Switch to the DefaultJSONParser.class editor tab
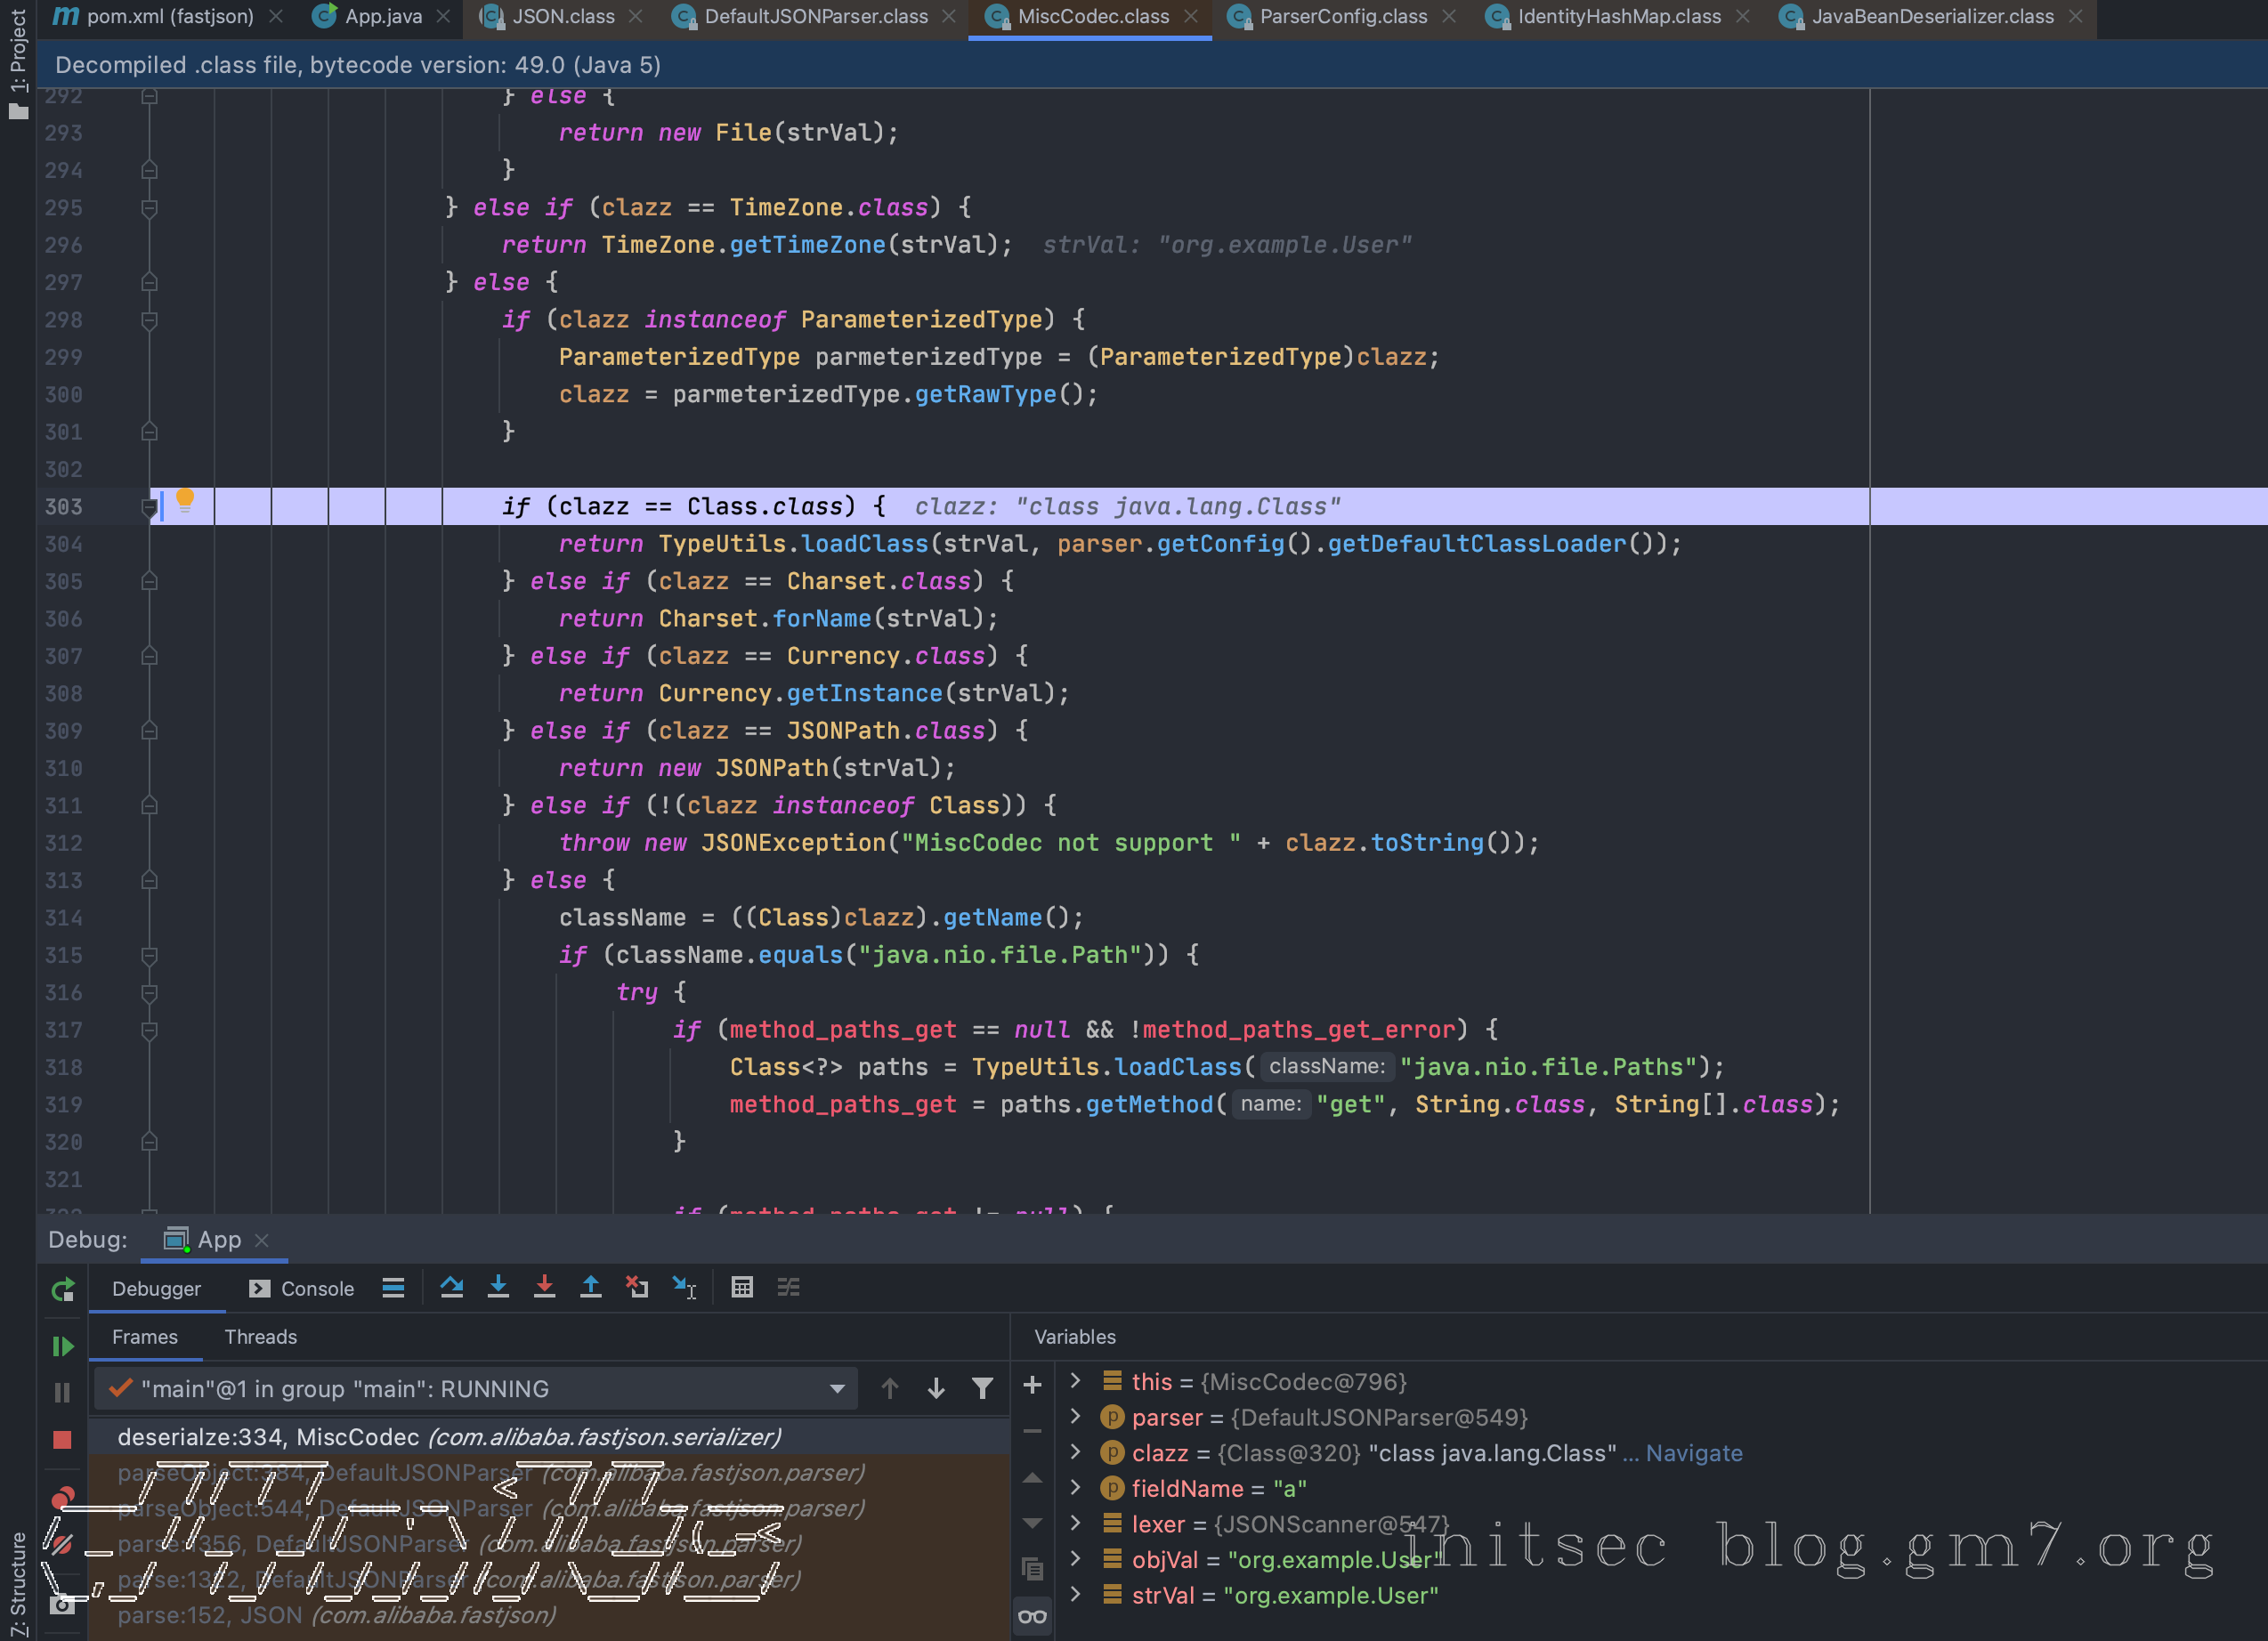2268x1641 pixels. 815,17
